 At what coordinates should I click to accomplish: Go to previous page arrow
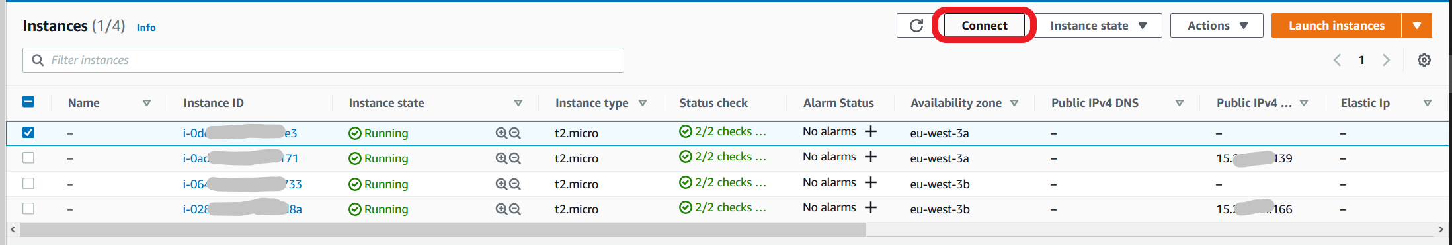point(1337,60)
